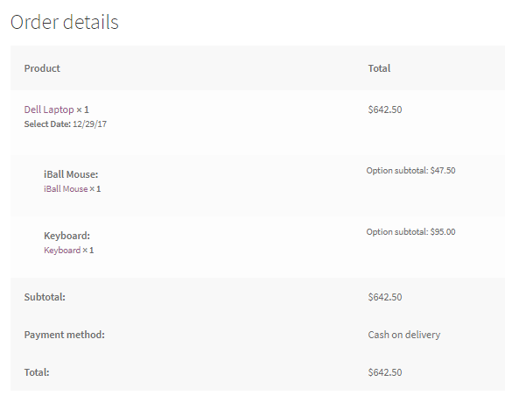The height and width of the screenshot is (403, 505).
Task: Click the Total column header
Action: [379, 68]
